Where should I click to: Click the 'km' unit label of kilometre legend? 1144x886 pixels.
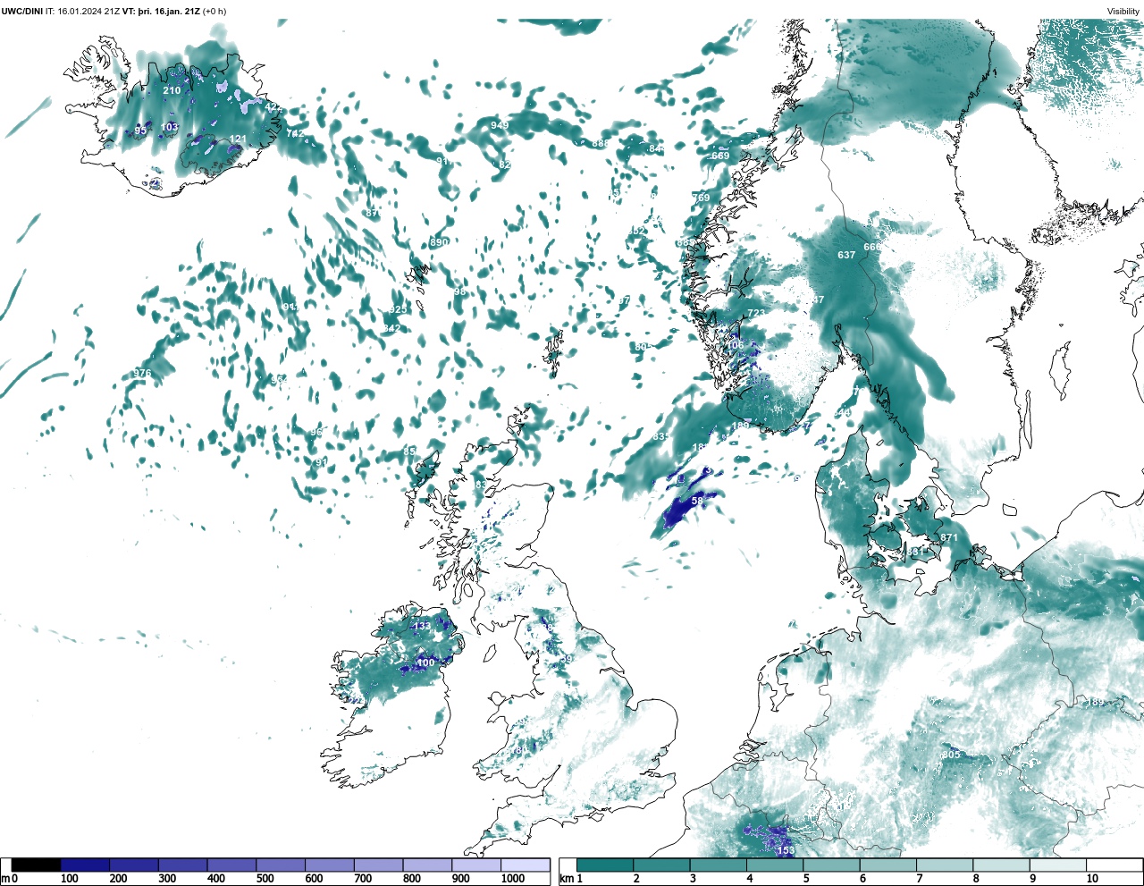pos(567,879)
